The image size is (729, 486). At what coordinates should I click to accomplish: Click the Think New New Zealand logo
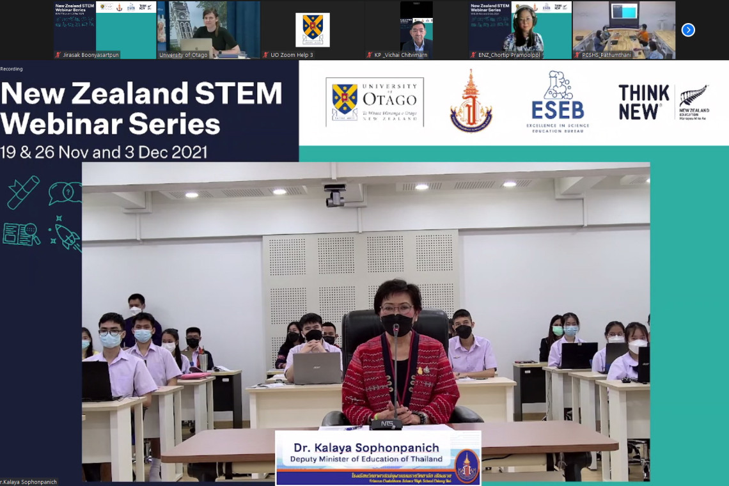pyautogui.click(x=663, y=102)
